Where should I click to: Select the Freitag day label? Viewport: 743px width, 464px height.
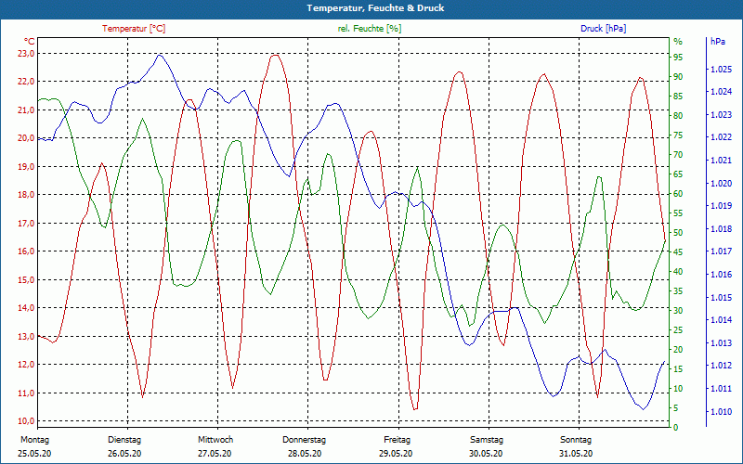click(x=397, y=440)
